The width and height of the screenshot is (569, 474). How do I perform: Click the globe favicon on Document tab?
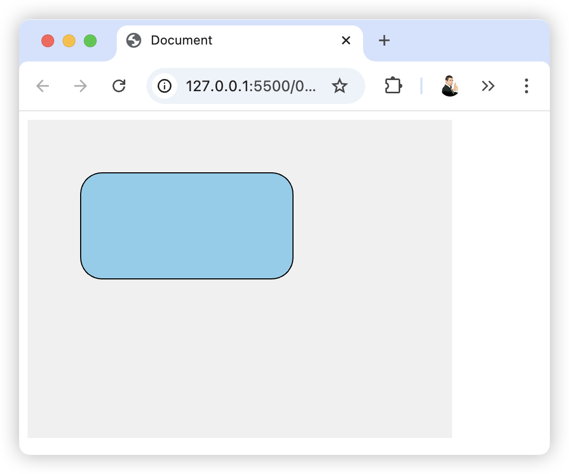tap(134, 40)
